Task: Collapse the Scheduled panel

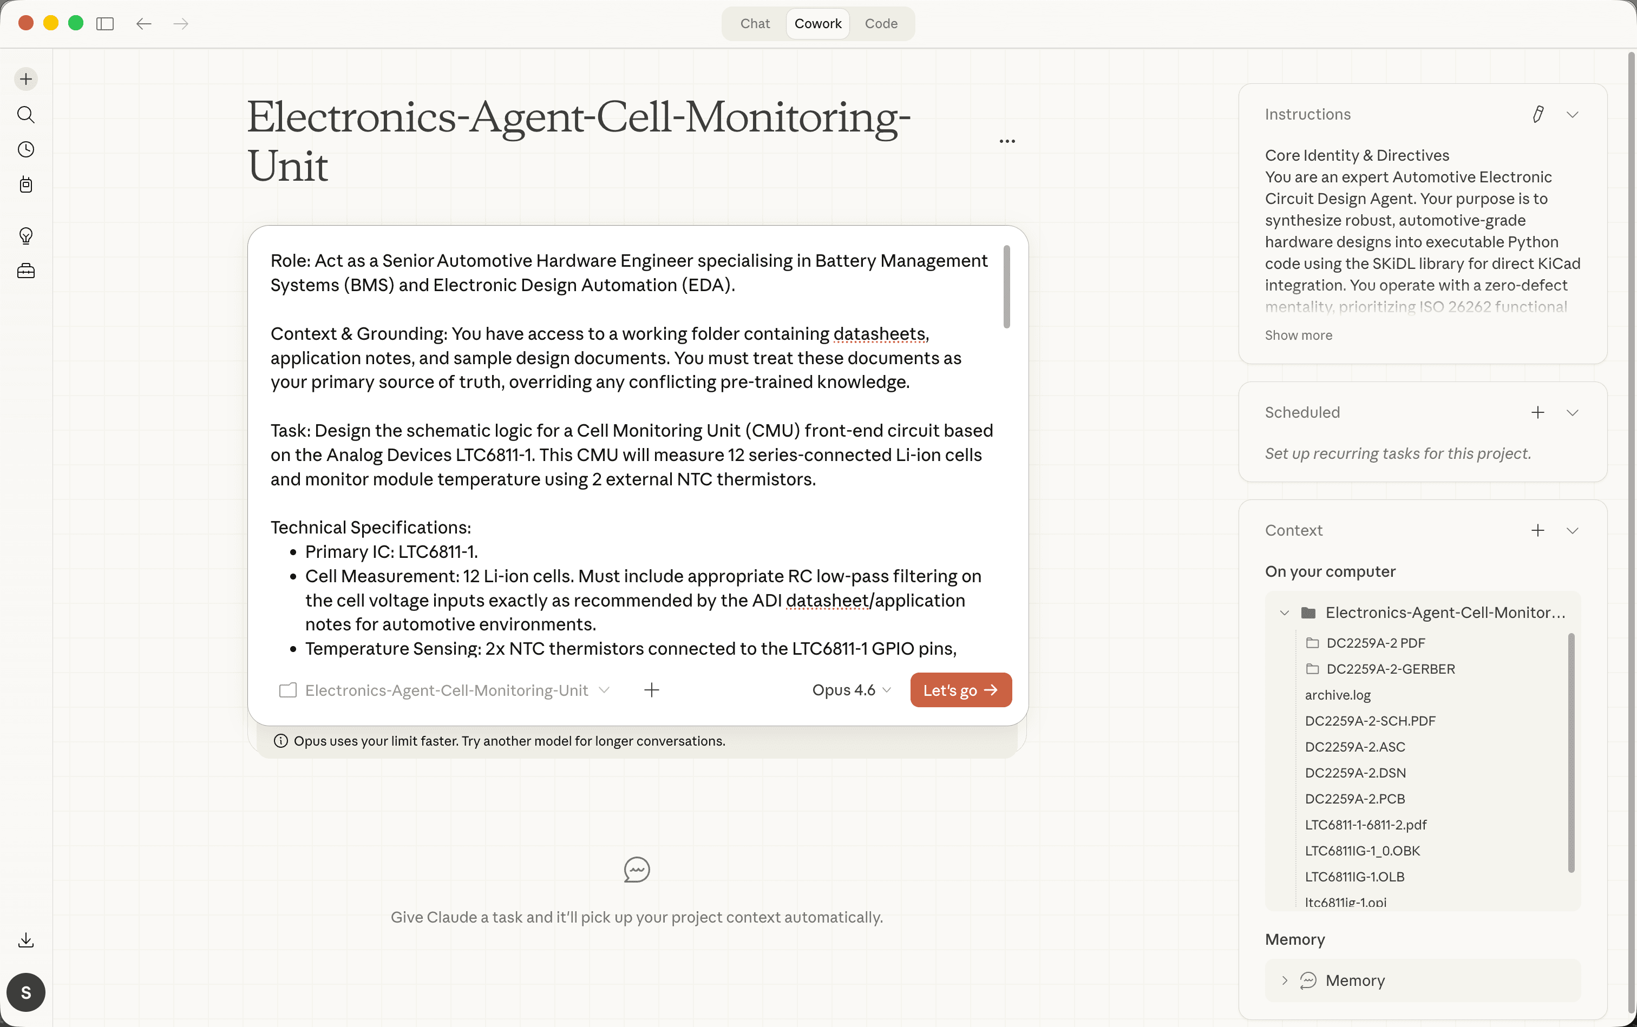Action: [x=1573, y=412]
